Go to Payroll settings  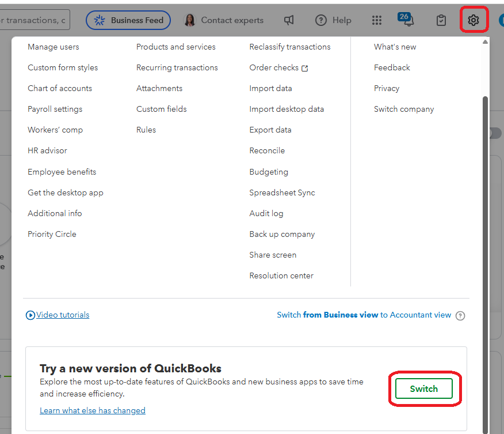[x=55, y=109]
